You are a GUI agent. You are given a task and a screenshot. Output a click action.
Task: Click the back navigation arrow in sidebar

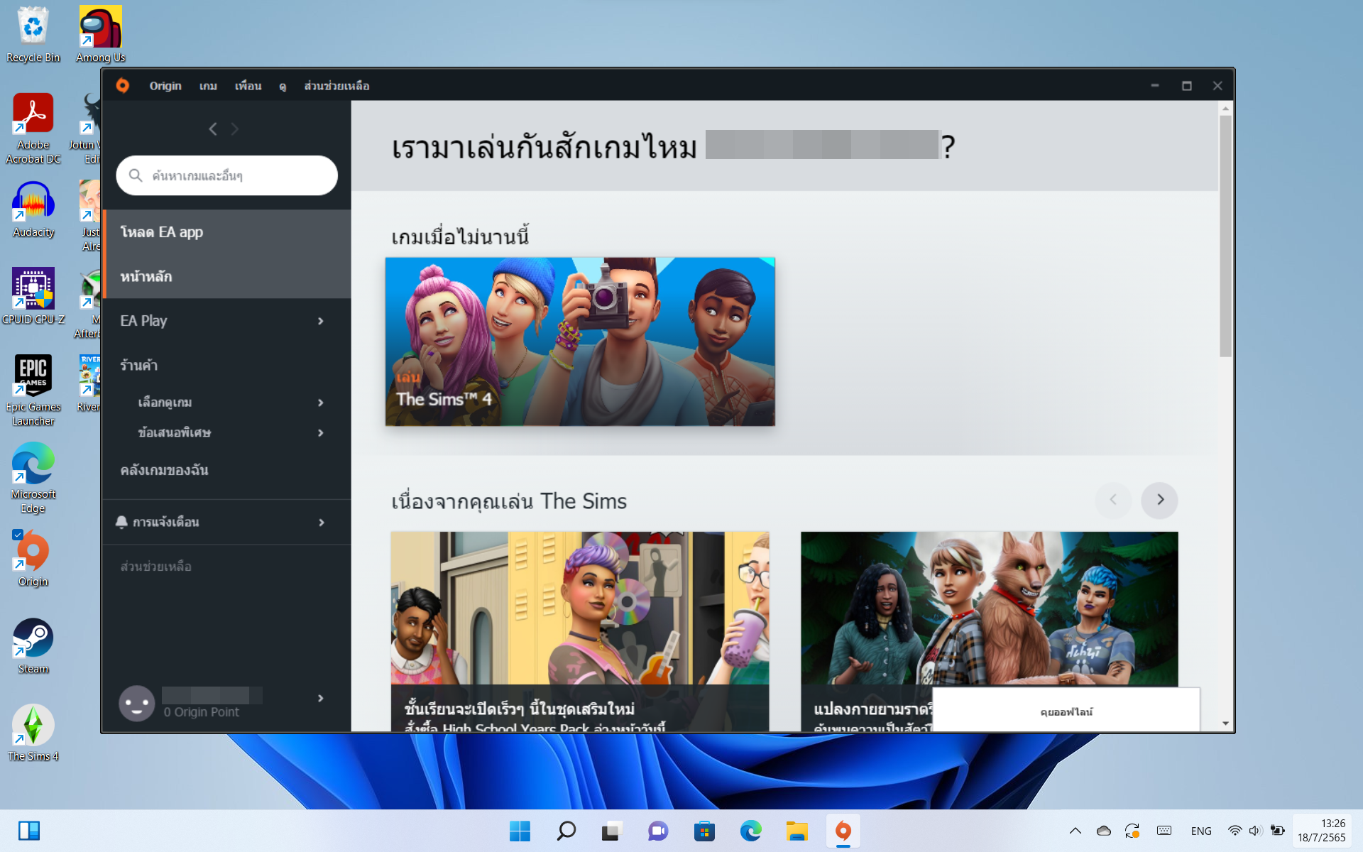[213, 129]
